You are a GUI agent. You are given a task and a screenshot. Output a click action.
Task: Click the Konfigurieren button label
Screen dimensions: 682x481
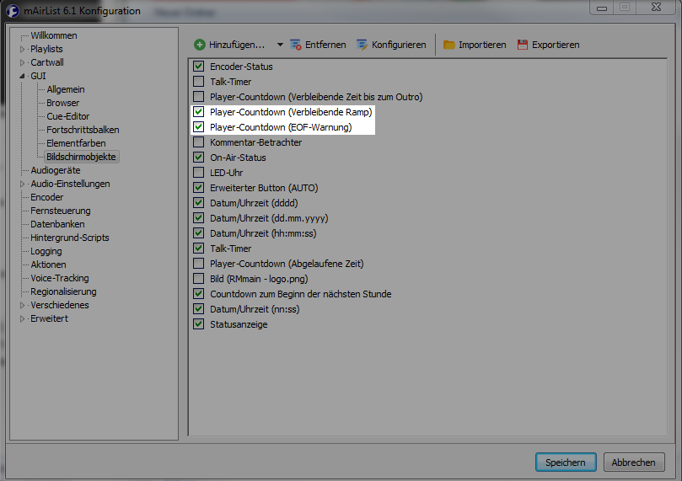[399, 45]
